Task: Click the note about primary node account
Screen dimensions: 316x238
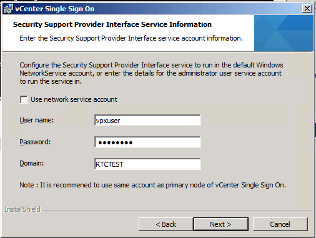Action: point(152,185)
